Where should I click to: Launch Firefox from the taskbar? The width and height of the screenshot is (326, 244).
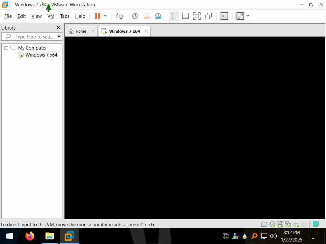30,236
